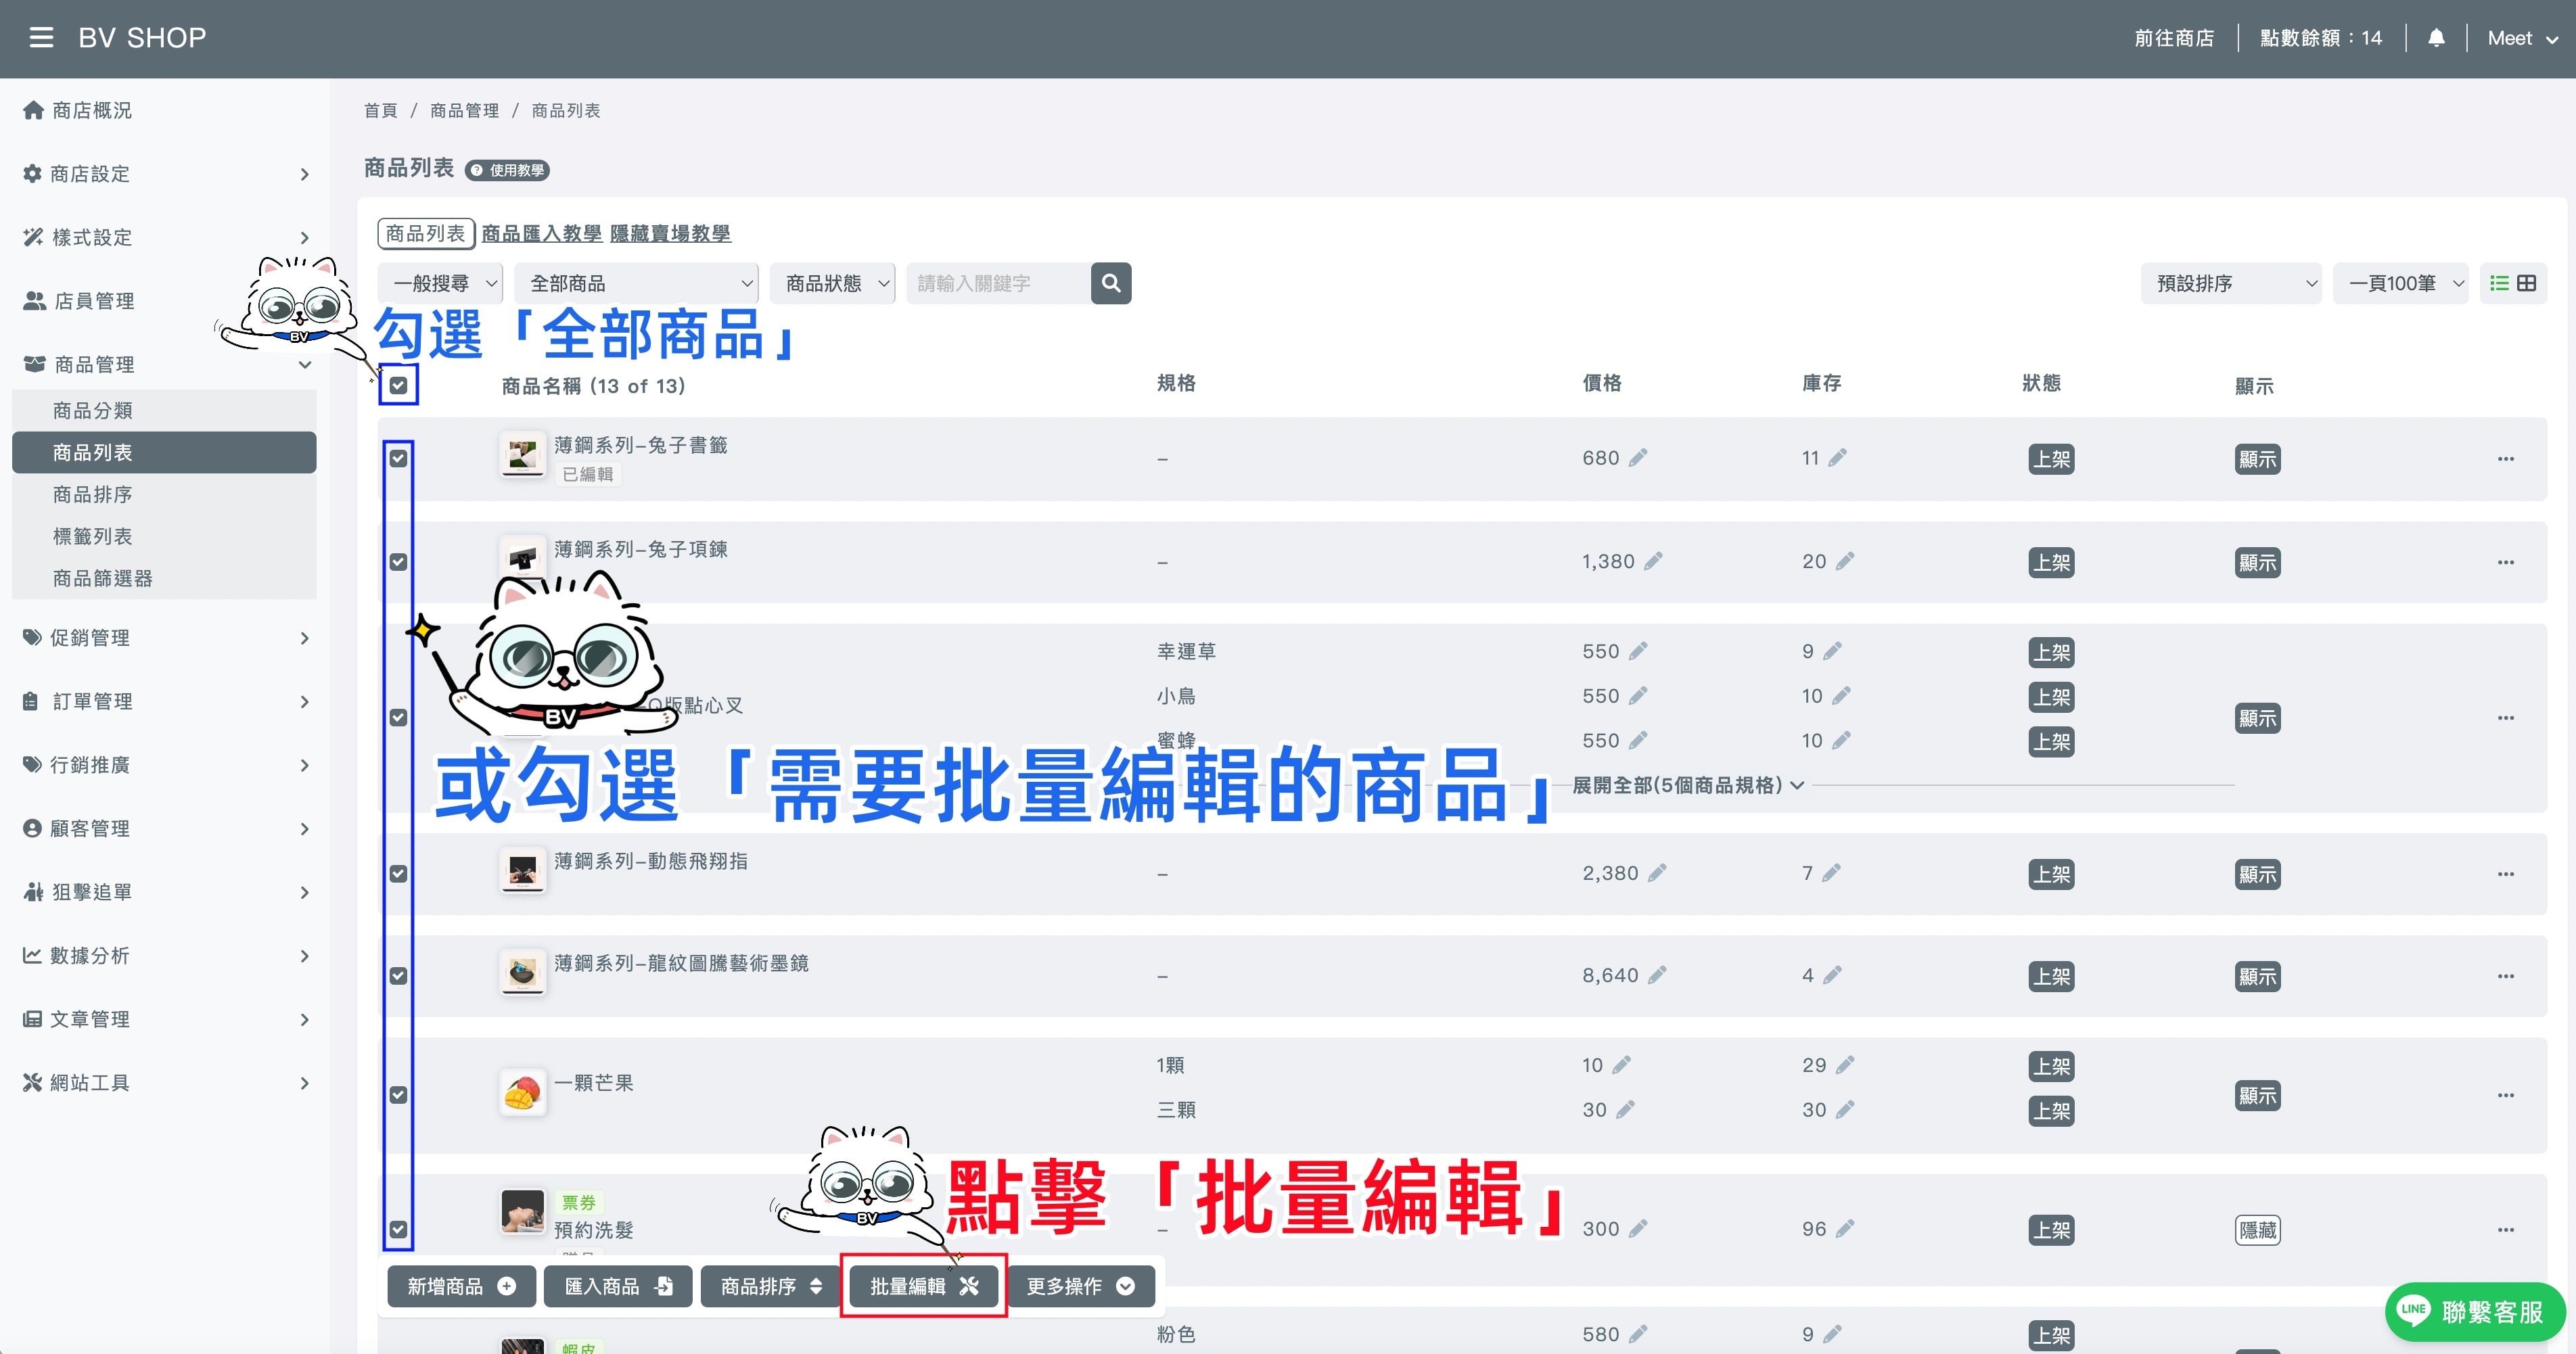
Task: Switch to list view layout icon
Action: 2499,283
